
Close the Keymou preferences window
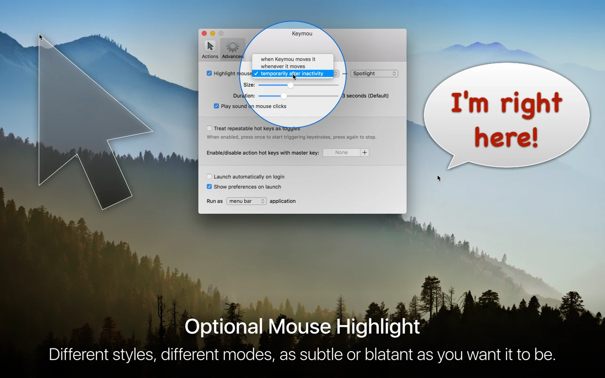204,33
